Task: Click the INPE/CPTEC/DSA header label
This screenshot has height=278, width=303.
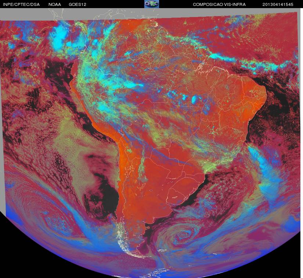Action: pyautogui.click(x=21, y=4)
